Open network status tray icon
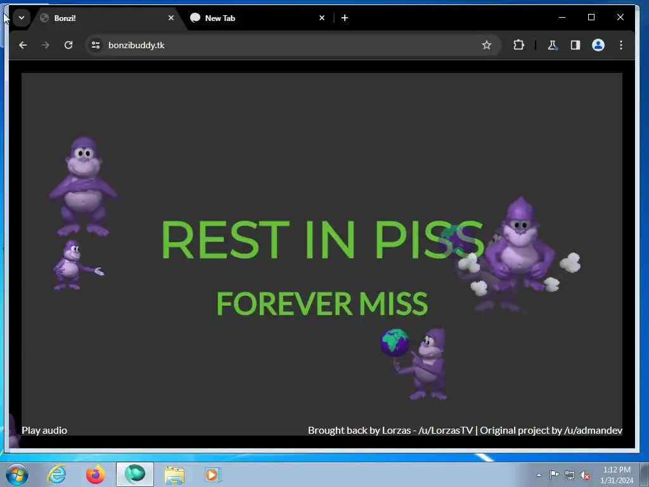Viewport: 649px width, 487px height. point(570,475)
